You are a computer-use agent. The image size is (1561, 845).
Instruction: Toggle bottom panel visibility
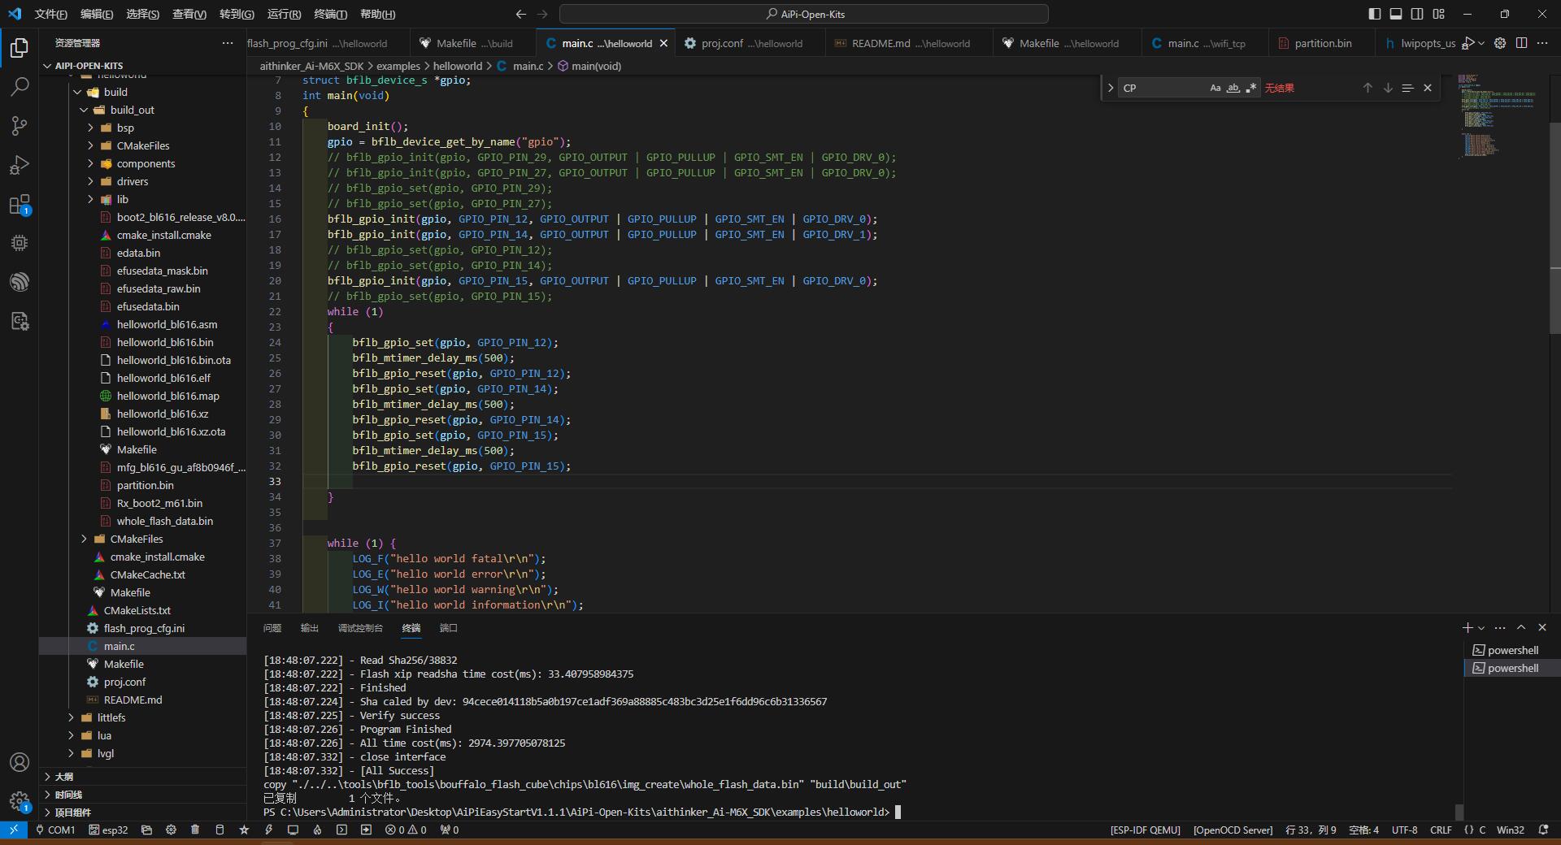1396,14
